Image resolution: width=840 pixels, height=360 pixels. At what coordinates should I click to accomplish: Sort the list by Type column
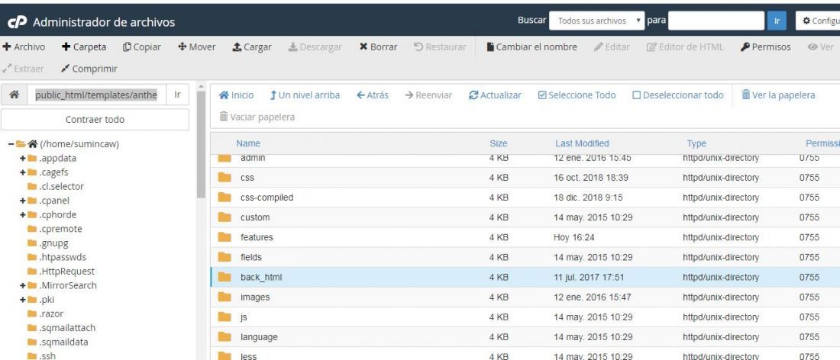[x=696, y=143]
